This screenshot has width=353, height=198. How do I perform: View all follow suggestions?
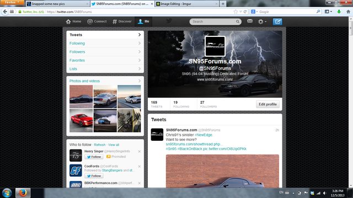(x=114, y=145)
